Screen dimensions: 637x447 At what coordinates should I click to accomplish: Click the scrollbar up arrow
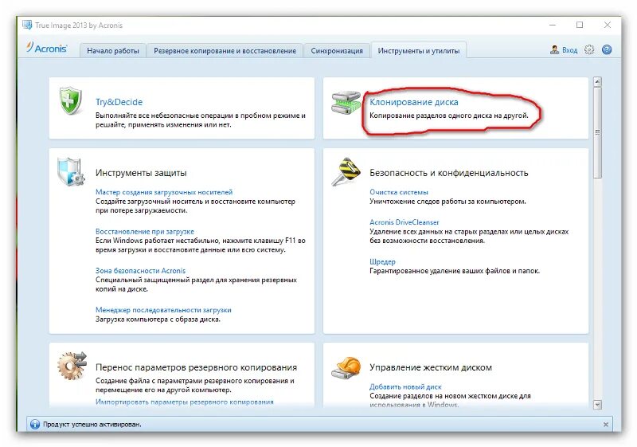pos(597,82)
